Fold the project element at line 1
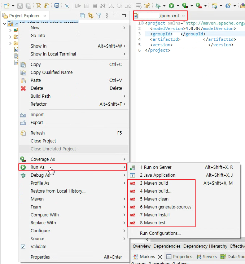Screen dimensions: 245x264 [x=143, y=23]
